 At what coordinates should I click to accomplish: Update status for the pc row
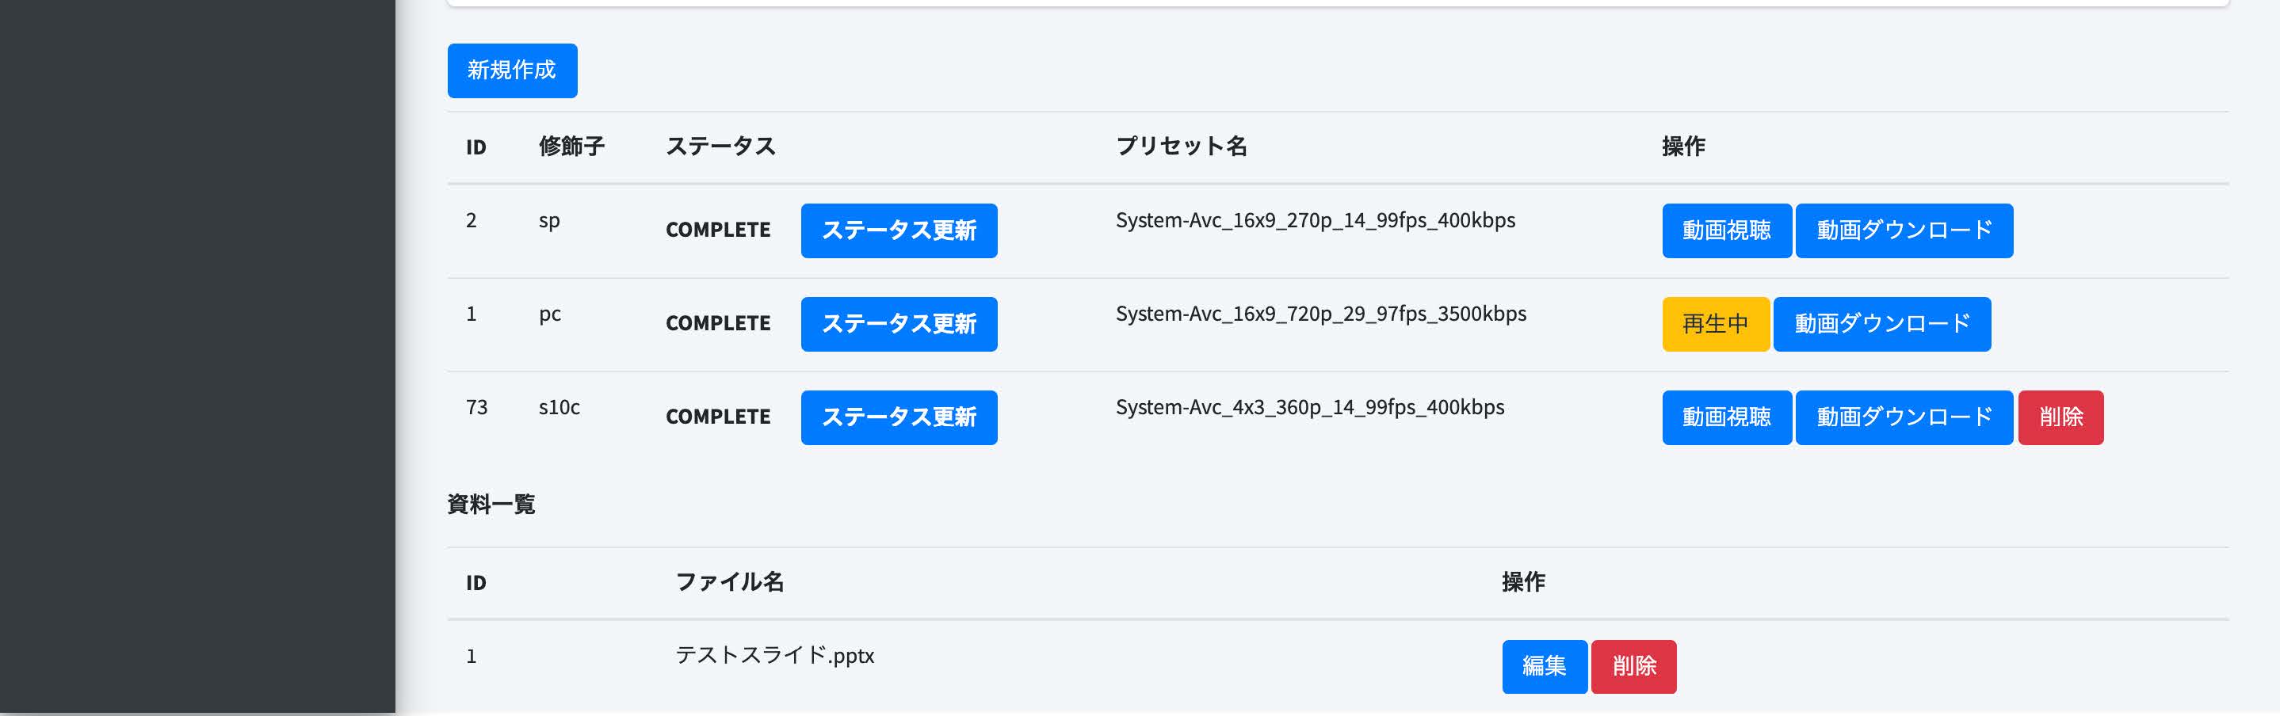click(x=899, y=324)
